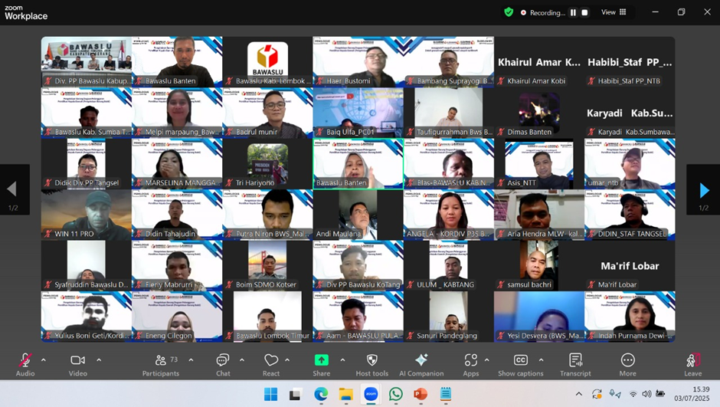Screen dimensions: 720x407
Task: Expand the Audio options arrow
Action: click(x=44, y=360)
